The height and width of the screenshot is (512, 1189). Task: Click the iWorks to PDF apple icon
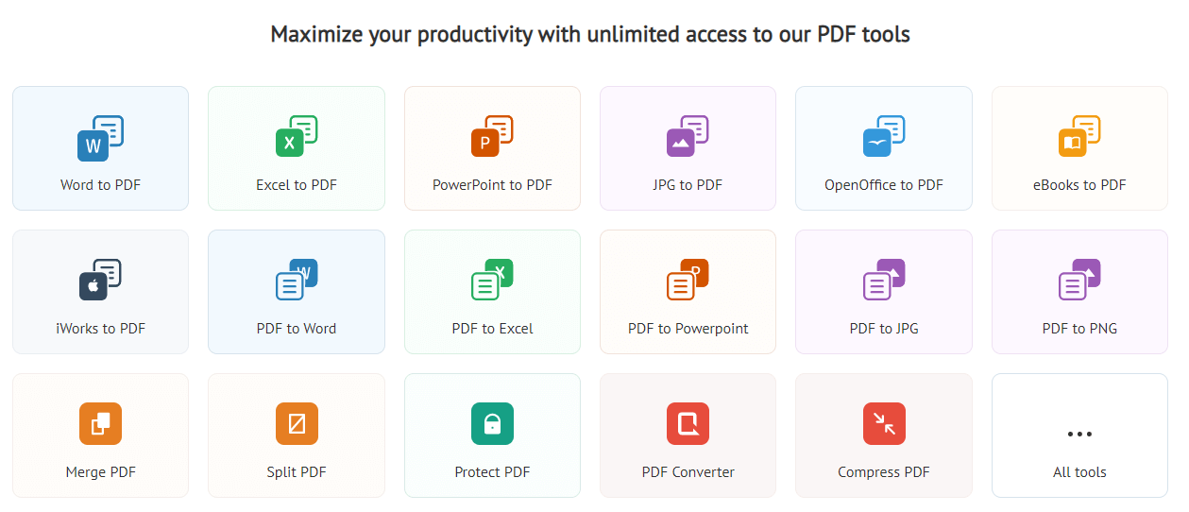coord(100,281)
